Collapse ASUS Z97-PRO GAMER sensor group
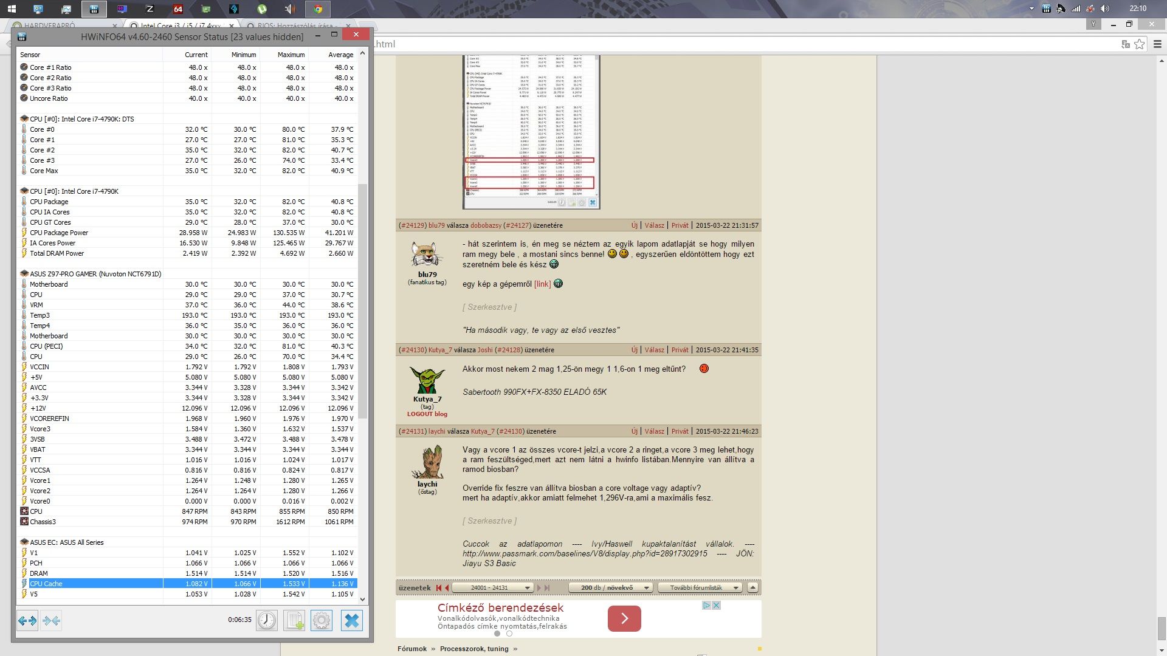The height and width of the screenshot is (656, 1167). point(24,274)
